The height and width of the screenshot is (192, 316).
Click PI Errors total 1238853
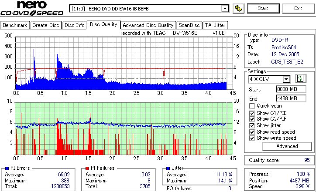coord(60,186)
